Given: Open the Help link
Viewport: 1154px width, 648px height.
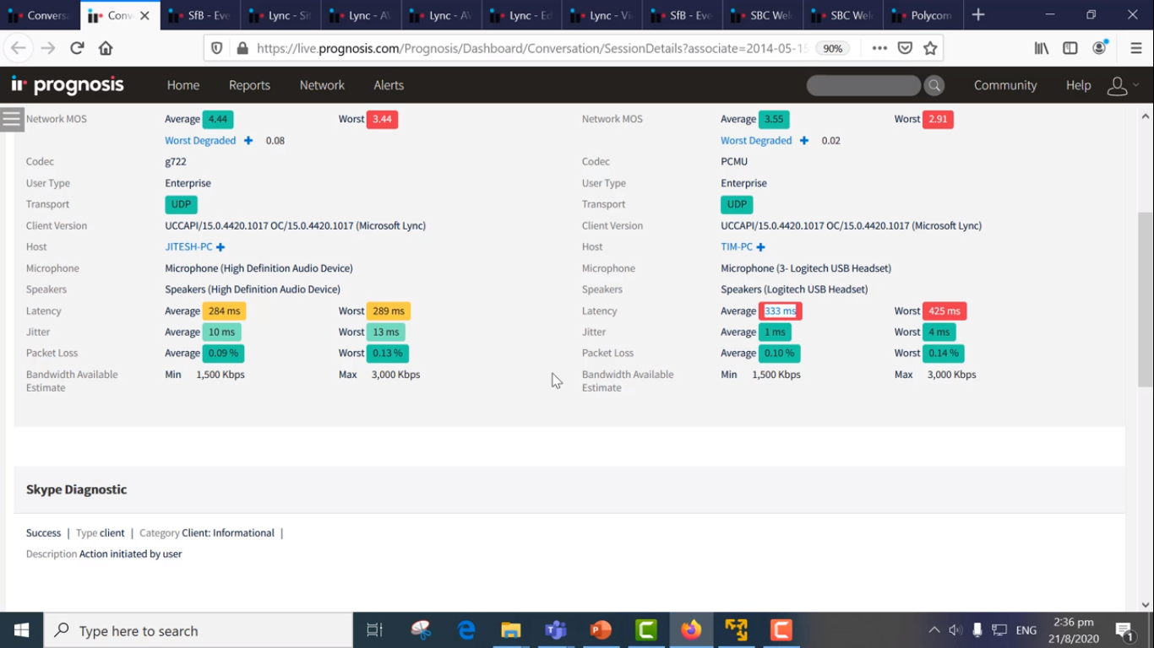Looking at the screenshot, I should pos(1079,85).
